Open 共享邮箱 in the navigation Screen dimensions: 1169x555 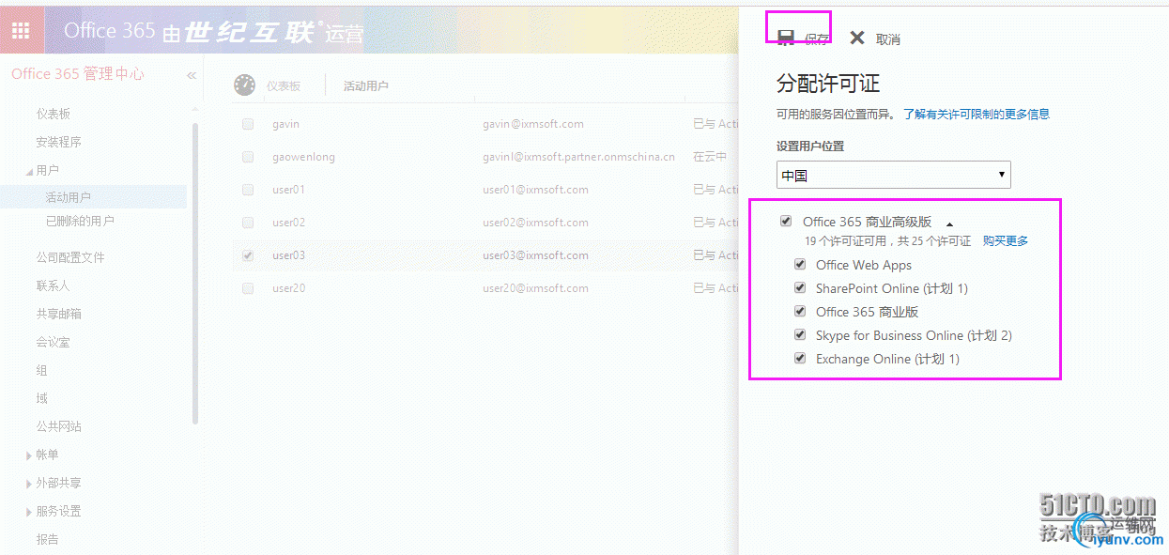point(58,314)
